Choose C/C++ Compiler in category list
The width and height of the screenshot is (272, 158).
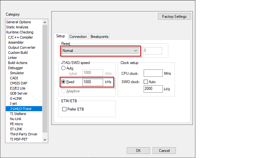(20, 37)
